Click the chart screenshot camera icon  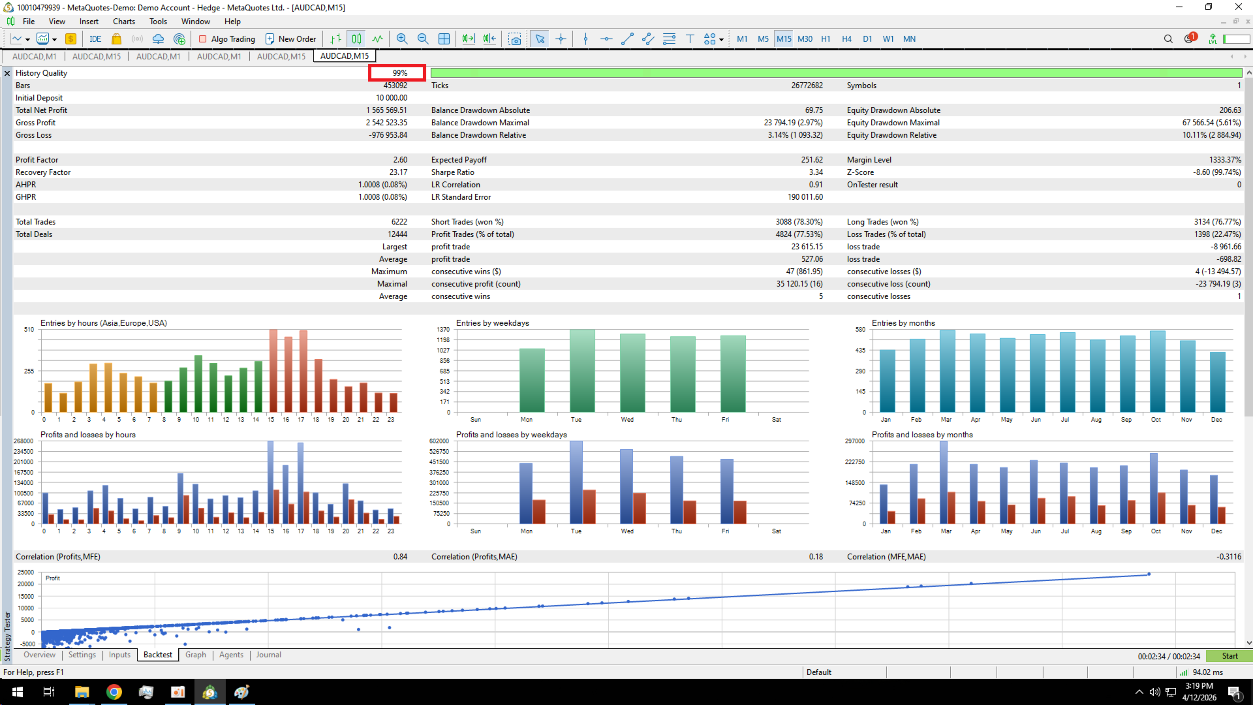pyautogui.click(x=515, y=39)
